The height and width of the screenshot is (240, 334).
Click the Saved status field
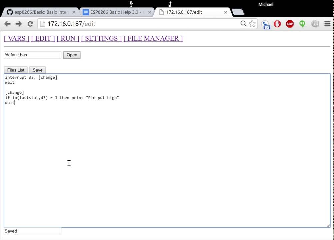point(33,231)
